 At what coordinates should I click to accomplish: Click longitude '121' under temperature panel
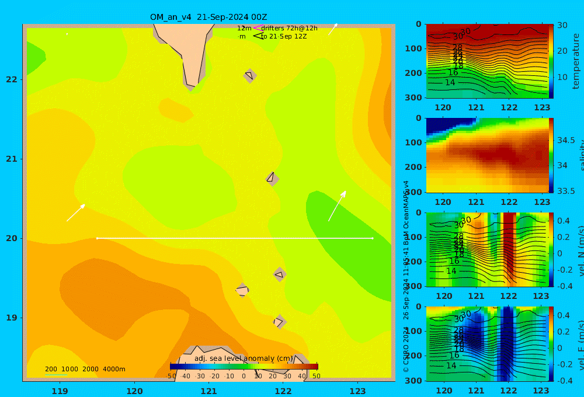(476, 107)
